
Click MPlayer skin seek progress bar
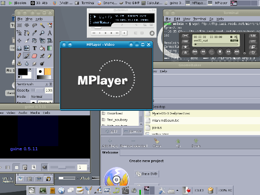(216, 44)
